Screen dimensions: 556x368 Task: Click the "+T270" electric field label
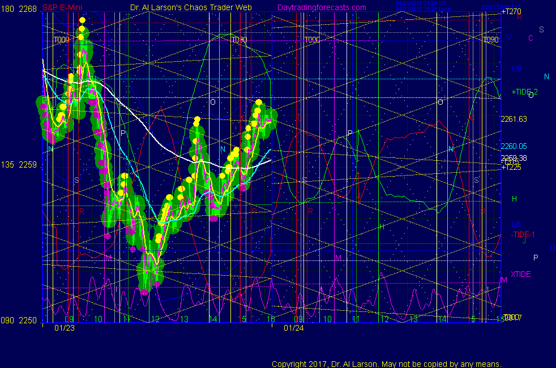point(511,12)
